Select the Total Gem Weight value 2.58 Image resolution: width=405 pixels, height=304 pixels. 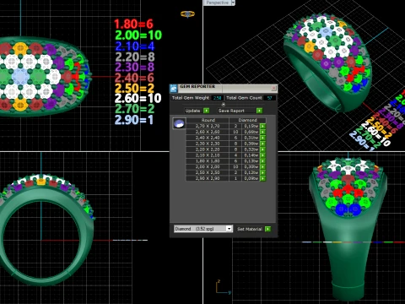tap(217, 98)
